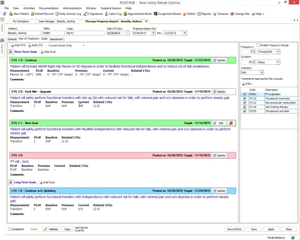Viewport: 300px width, 240px height.
Task: Click the Hotlist toolbar icon
Action: (189, 14)
